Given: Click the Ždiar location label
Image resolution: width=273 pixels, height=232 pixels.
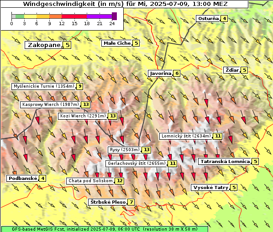Looking at the screenshot, I should click(x=232, y=70).
